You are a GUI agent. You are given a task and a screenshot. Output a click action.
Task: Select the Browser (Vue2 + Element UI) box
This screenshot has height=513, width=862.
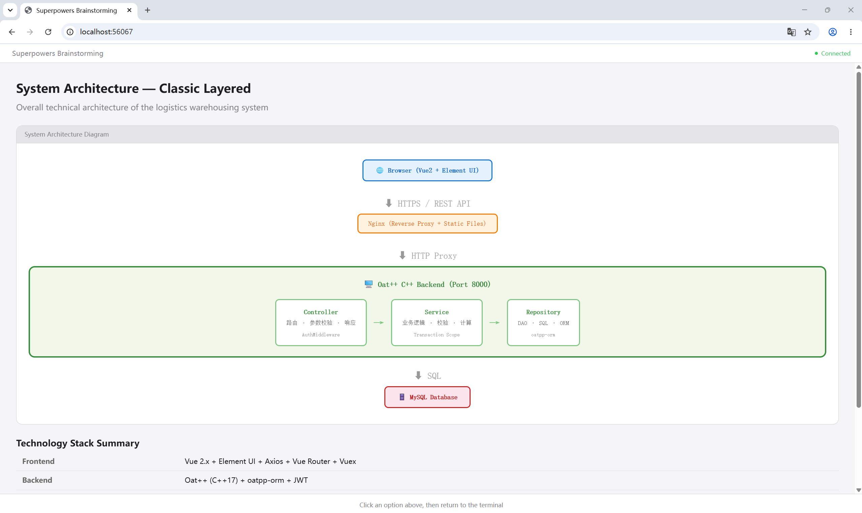pyautogui.click(x=427, y=171)
